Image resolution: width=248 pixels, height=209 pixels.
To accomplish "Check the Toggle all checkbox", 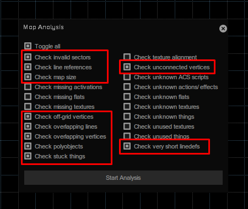I will pyautogui.click(x=28, y=46).
